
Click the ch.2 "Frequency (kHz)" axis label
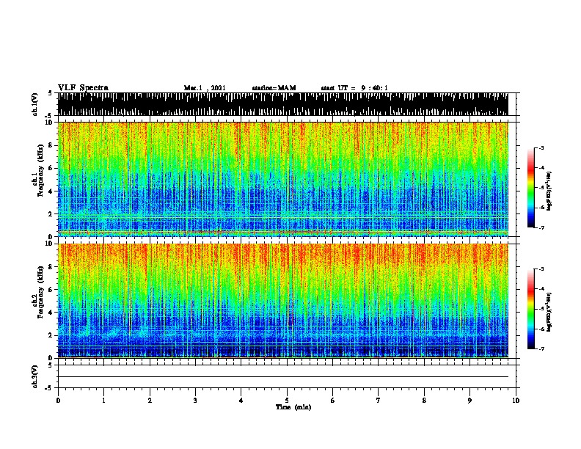40,292
